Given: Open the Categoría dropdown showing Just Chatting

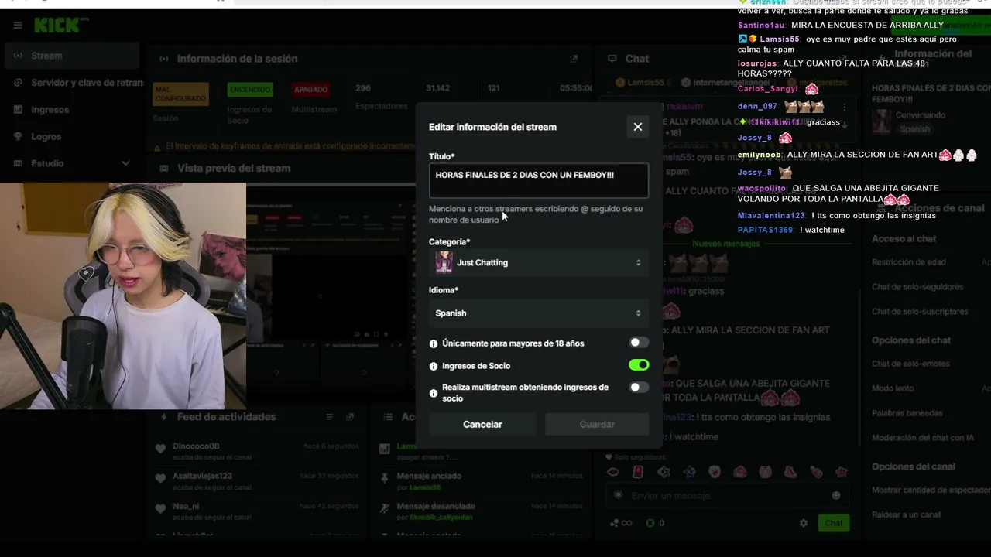Looking at the screenshot, I should 538,263.
